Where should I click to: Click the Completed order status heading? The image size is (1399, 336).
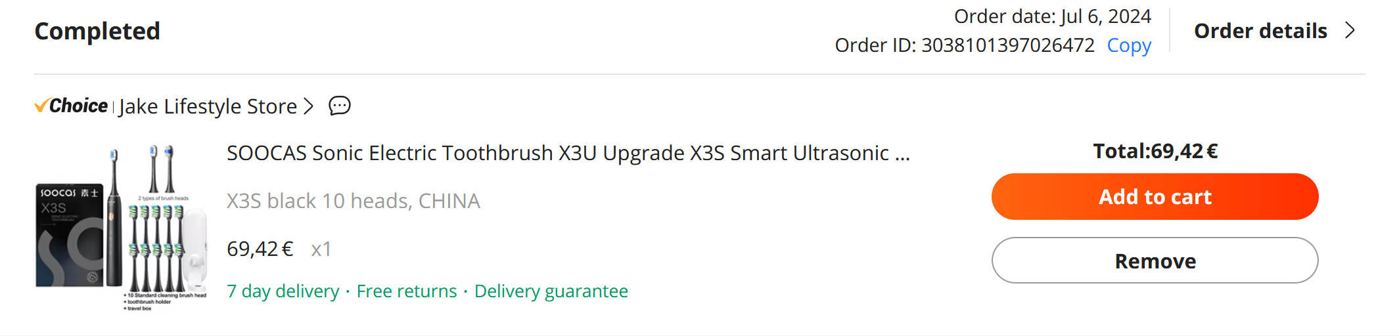(97, 31)
